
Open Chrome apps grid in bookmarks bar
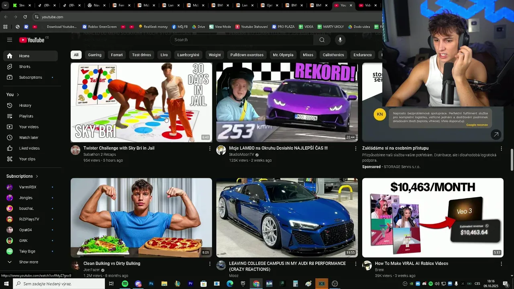point(5,27)
